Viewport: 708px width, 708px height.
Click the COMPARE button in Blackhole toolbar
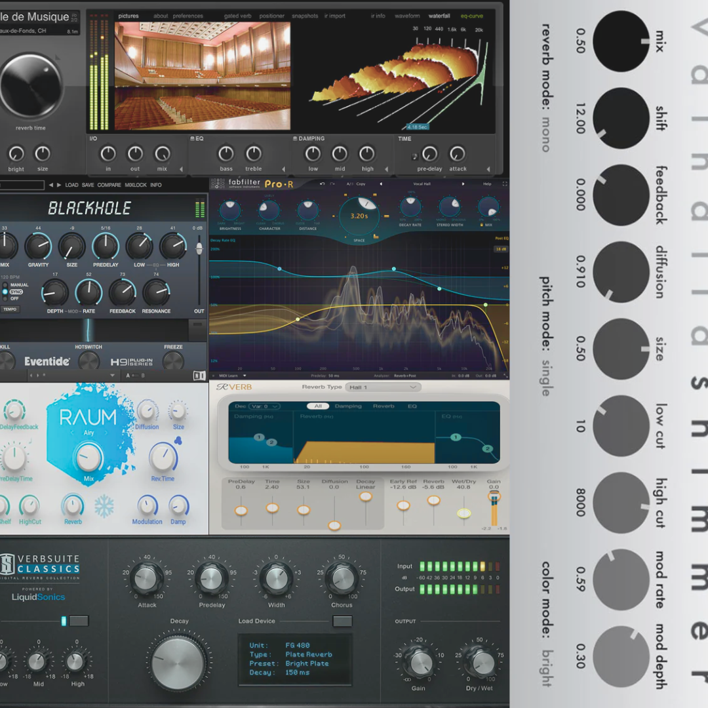(x=109, y=185)
